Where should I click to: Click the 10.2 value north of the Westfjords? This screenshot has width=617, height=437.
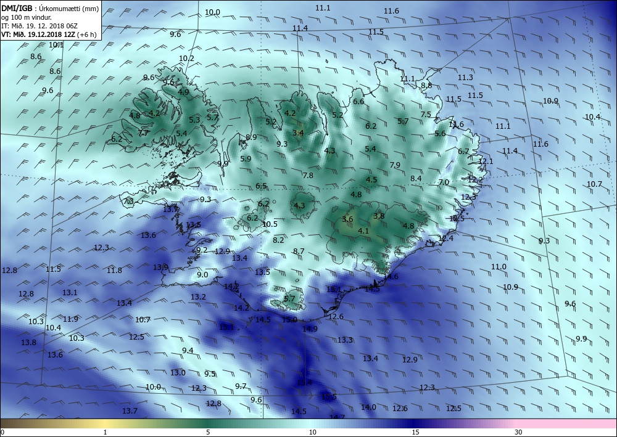click(x=186, y=59)
